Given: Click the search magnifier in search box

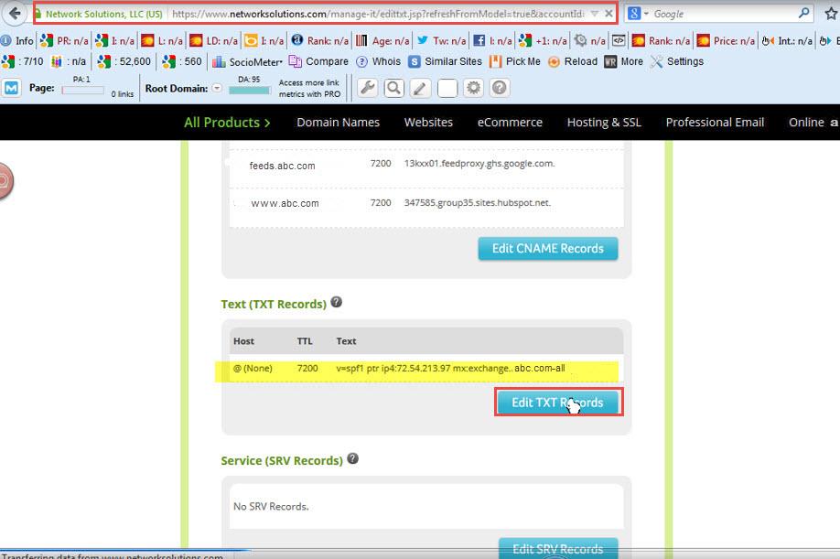Looking at the screenshot, I should click(x=803, y=14).
